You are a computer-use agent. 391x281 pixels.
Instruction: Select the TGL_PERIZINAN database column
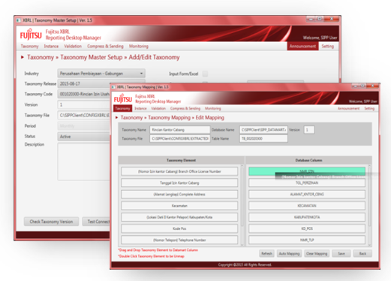pos(307,183)
